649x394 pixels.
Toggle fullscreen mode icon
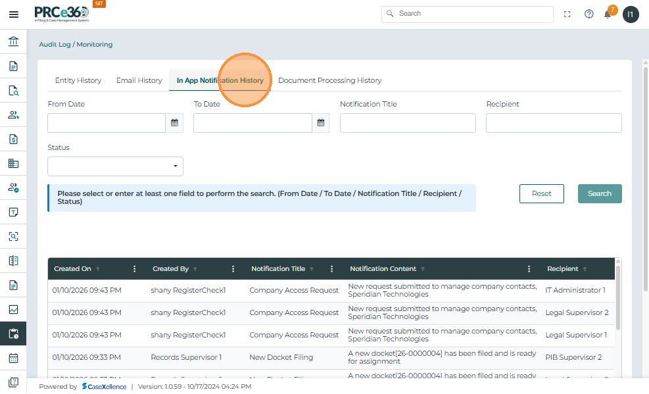click(567, 14)
